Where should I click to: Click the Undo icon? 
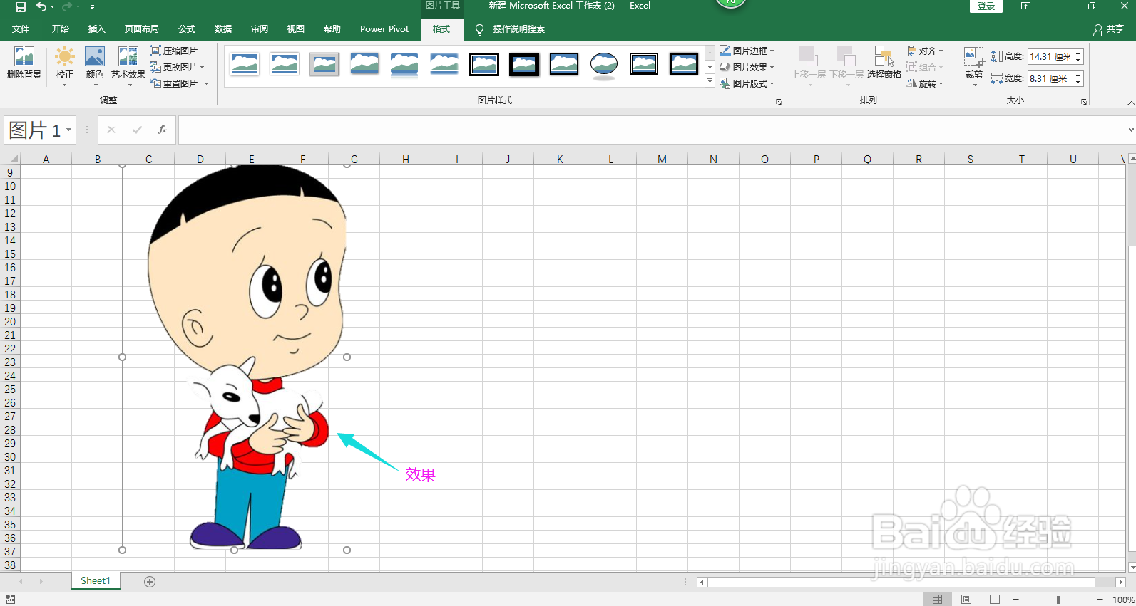(x=41, y=6)
